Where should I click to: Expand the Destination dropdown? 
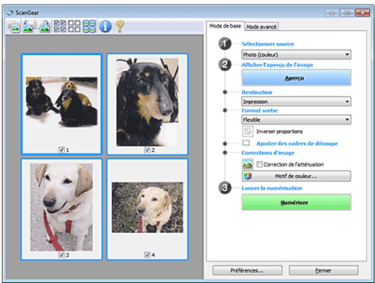296,102
